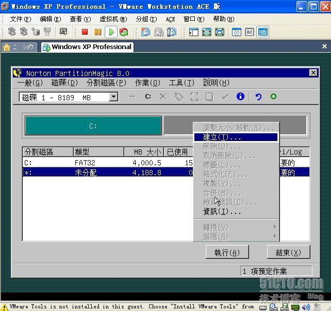The image size is (331, 311).
Task: Open the 工具(T) menu in PartitionMagic
Action: click(181, 83)
